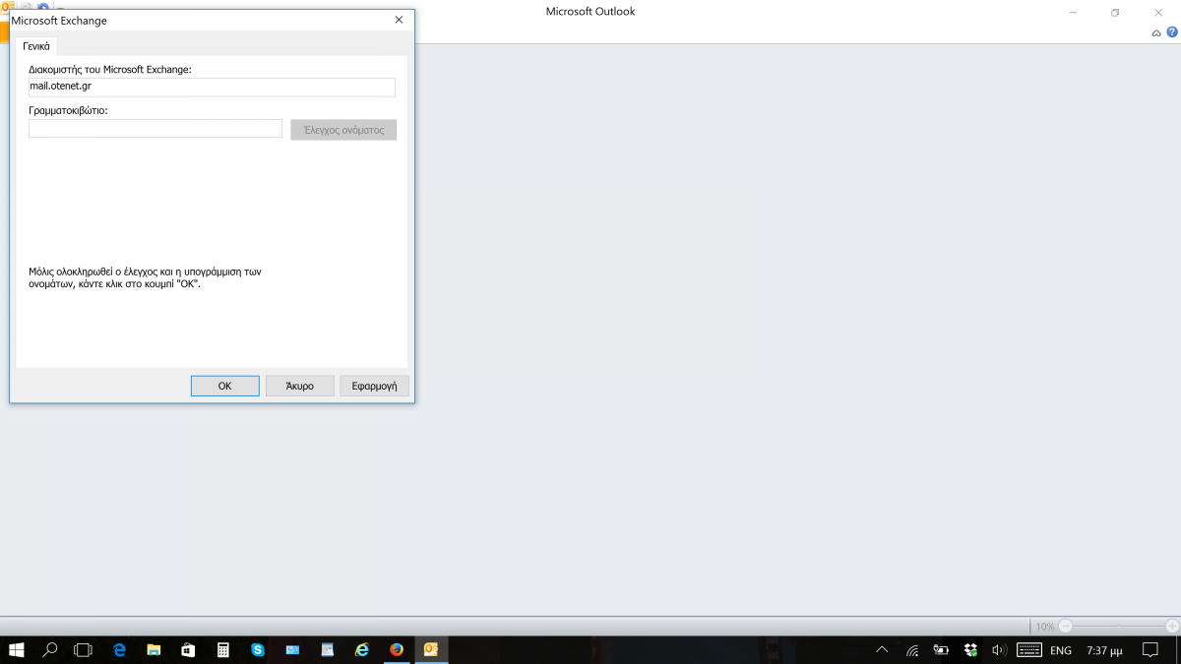Open the clock showing 7:37 μμ
1181x664 pixels.
pyautogui.click(x=1104, y=650)
